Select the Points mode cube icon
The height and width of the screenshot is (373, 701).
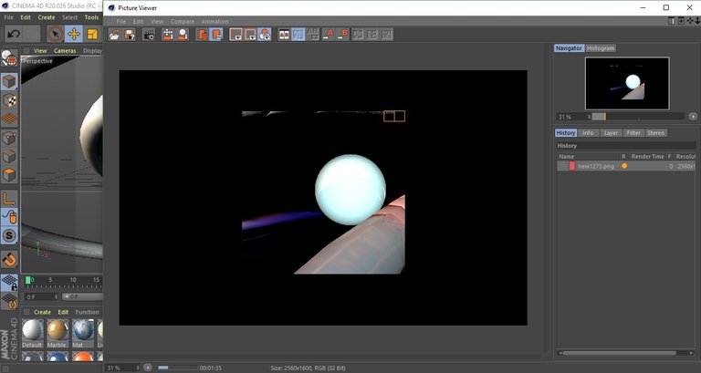pos(9,138)
